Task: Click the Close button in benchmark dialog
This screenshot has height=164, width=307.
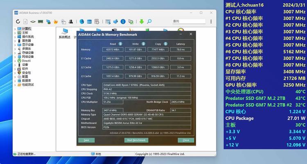Action: [x=186, y=140]
